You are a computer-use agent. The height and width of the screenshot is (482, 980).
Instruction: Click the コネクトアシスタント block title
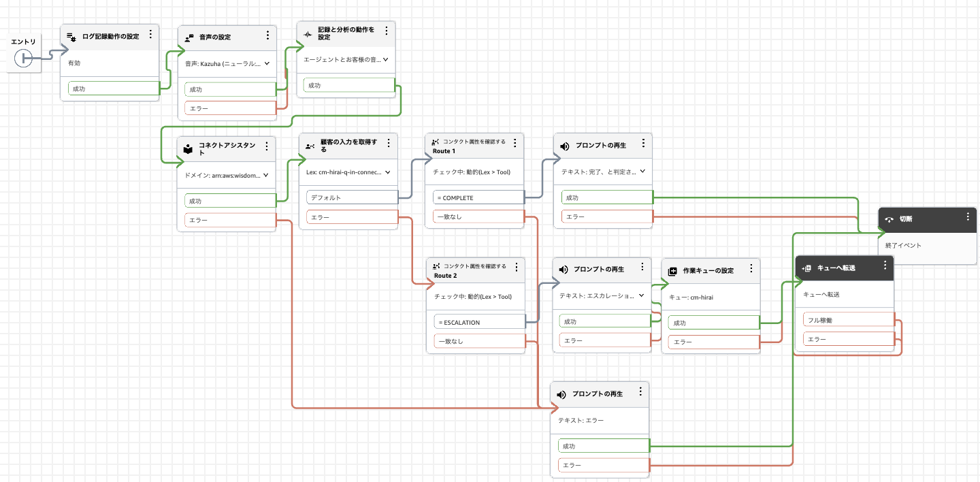coord(227,149)
